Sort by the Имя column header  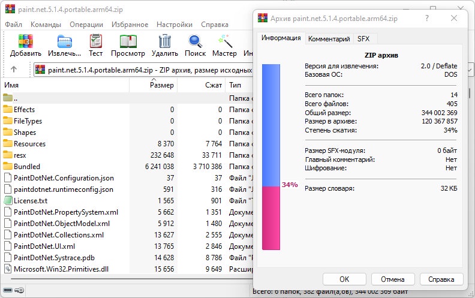[x=65, y=85]
